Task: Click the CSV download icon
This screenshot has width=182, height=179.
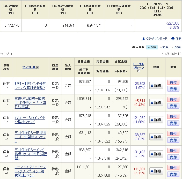Action: pyautogui.click(x=144, y=39)
